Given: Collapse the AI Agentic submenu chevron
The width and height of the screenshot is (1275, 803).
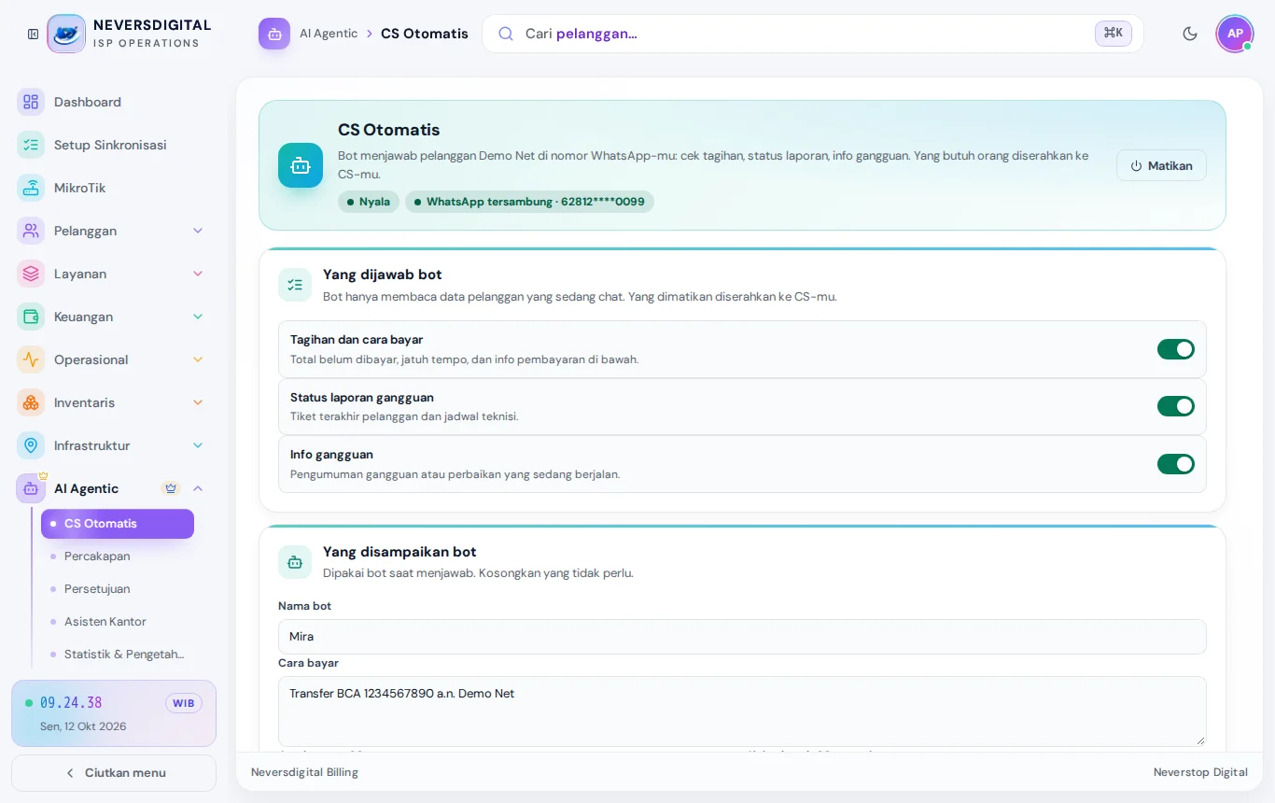Looking at the screenshot, I should (198, 488).
